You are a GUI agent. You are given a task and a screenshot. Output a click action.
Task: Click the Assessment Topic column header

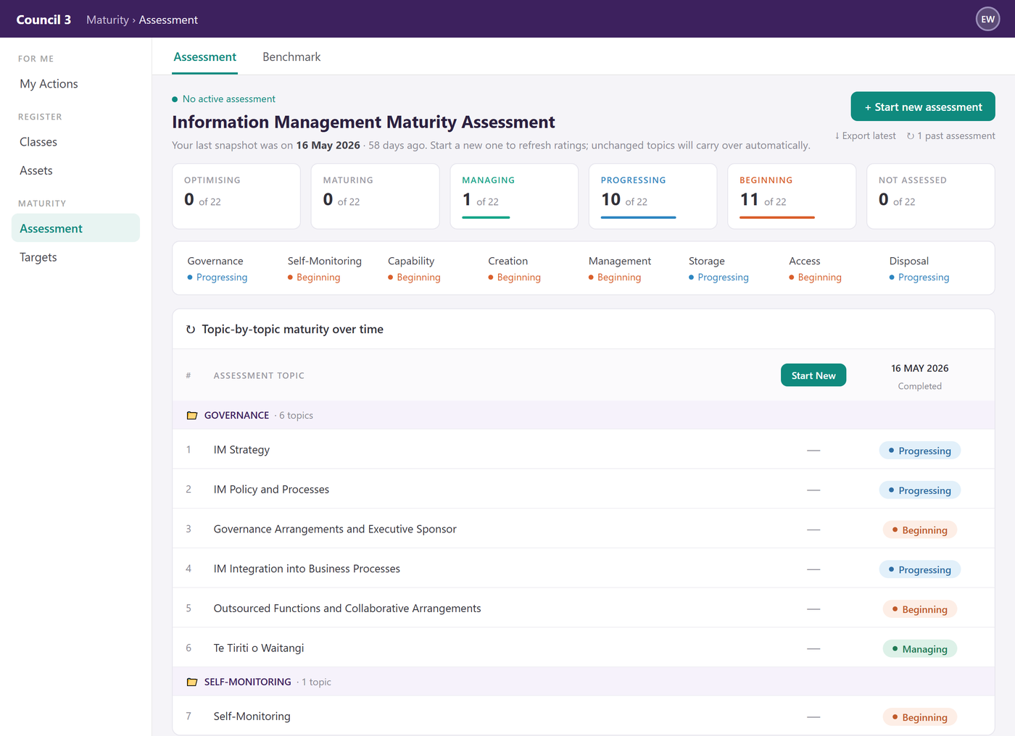259,375
